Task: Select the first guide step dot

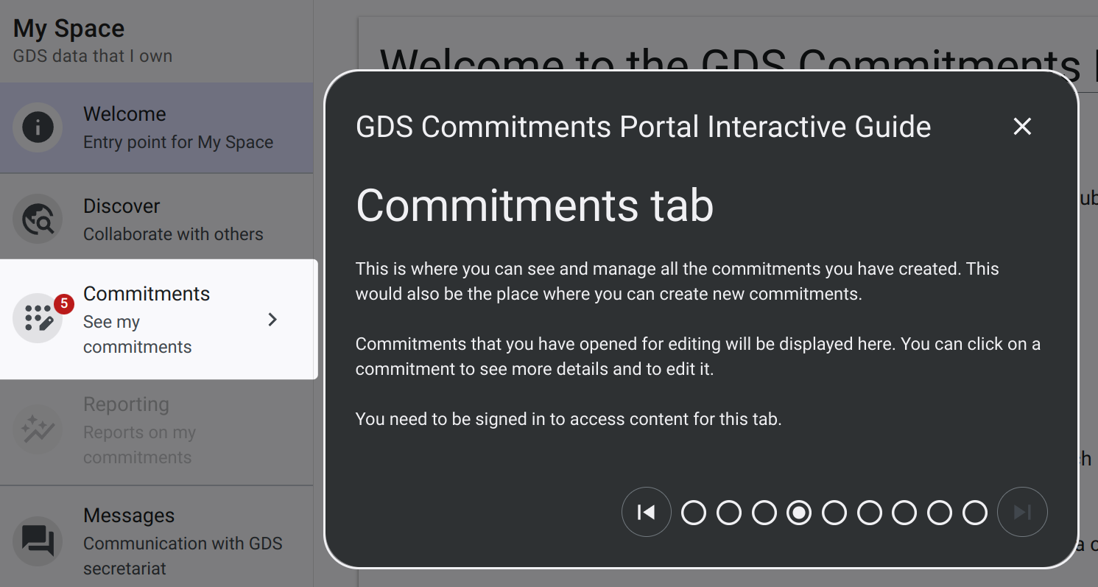Action: (694, 513)
